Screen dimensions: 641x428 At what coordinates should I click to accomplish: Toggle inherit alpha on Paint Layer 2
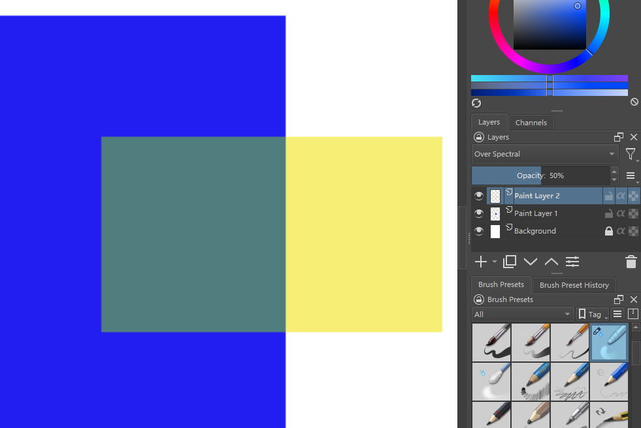[x=621, y=196]
